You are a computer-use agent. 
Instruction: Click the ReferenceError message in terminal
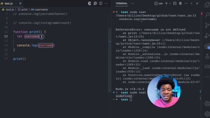[x=150, y=29]
